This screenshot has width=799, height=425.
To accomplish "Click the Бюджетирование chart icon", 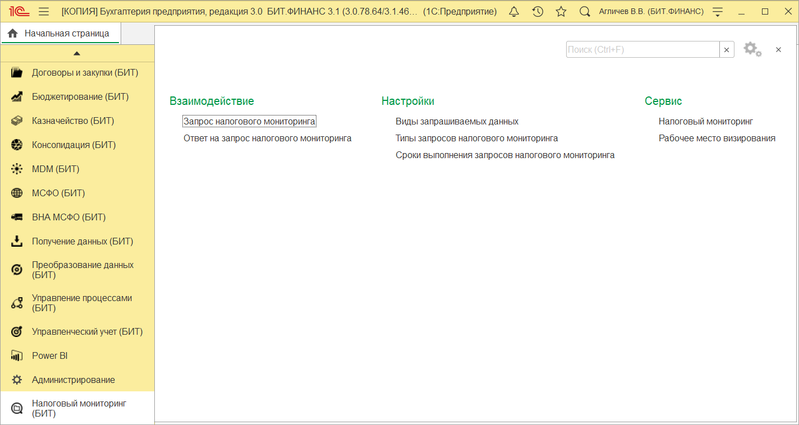I will (17, 96).
